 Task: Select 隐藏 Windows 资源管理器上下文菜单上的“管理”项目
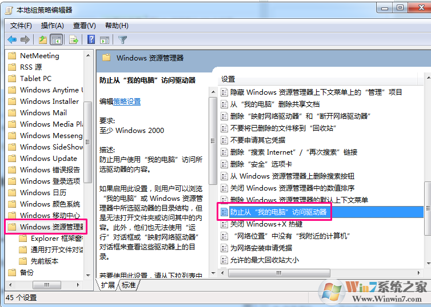[316, 92]
